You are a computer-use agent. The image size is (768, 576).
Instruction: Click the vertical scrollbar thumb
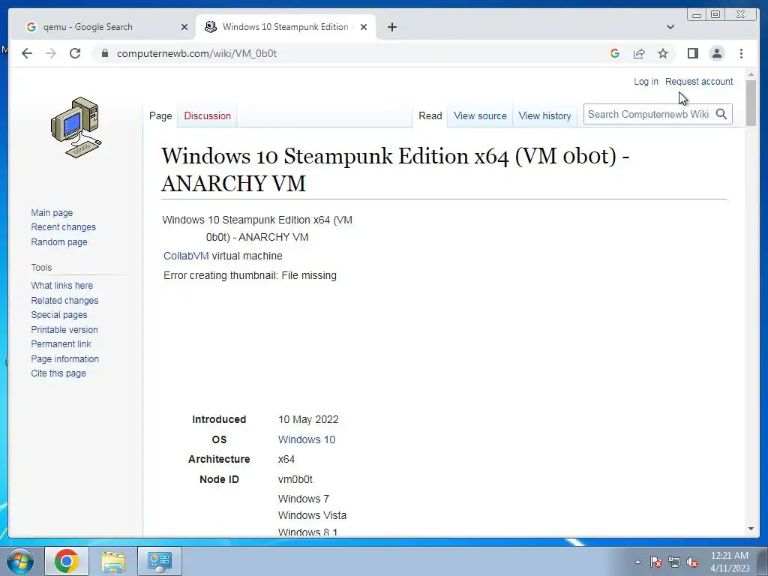tap(751, 102)
